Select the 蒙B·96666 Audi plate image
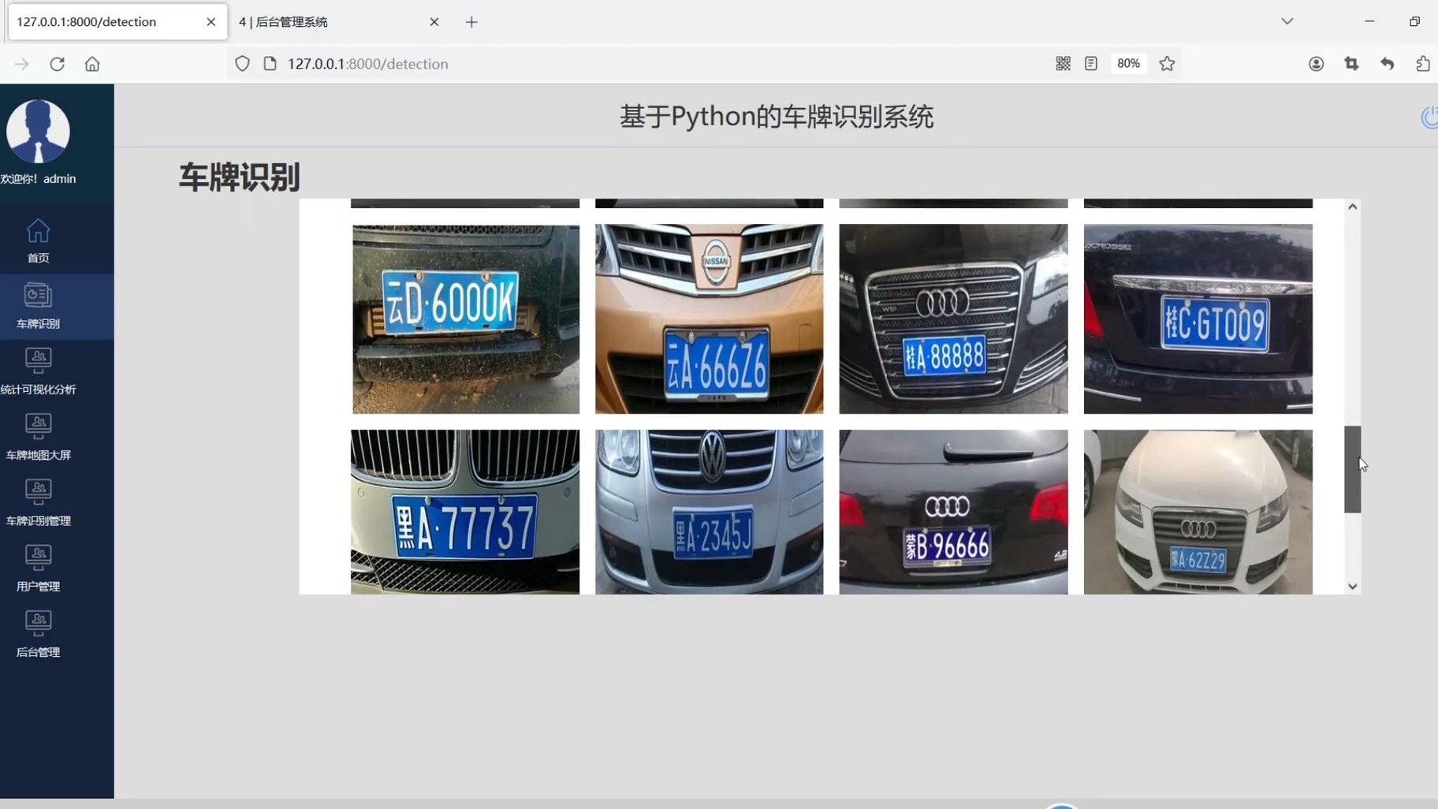 coord(953,512)
